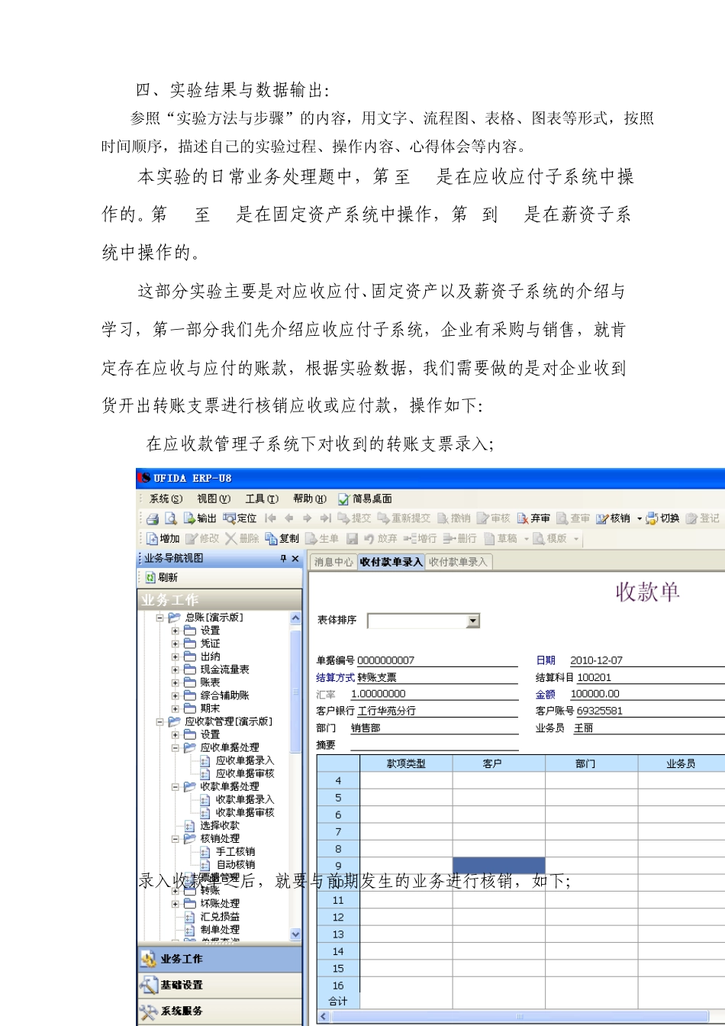Switch to the 消息中心 tab
Screen dimensions: 725x1026
[x=333, y=562]
